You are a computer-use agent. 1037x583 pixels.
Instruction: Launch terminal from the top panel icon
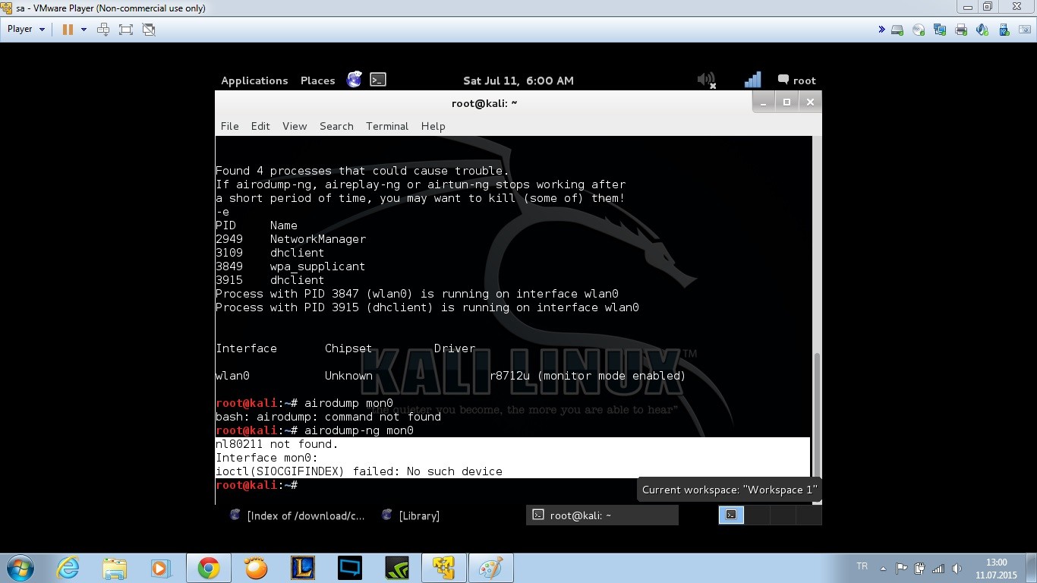click(378, 80)
